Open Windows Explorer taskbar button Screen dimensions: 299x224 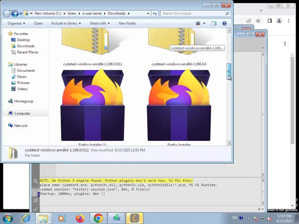coord(43,218)
